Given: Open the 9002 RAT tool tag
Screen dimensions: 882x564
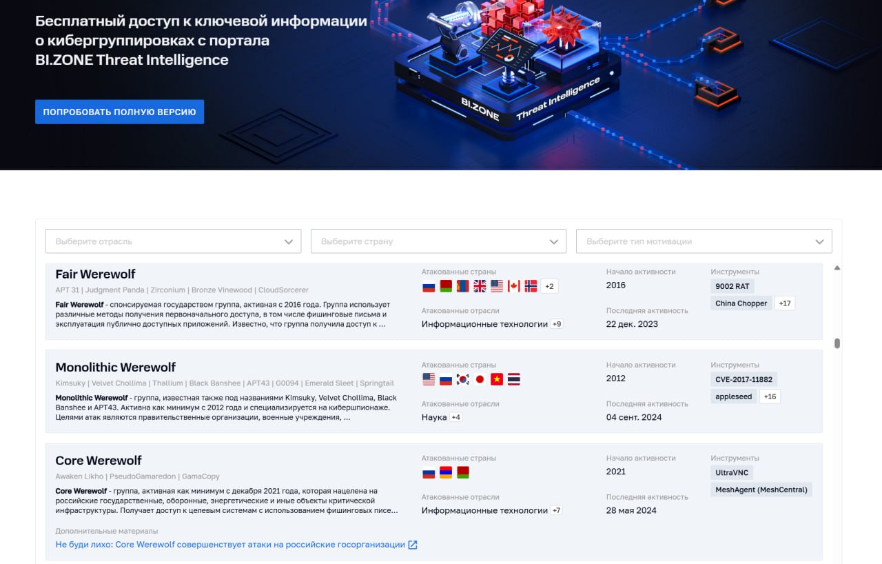Looking at the screenshot, I should pos(732,286).
